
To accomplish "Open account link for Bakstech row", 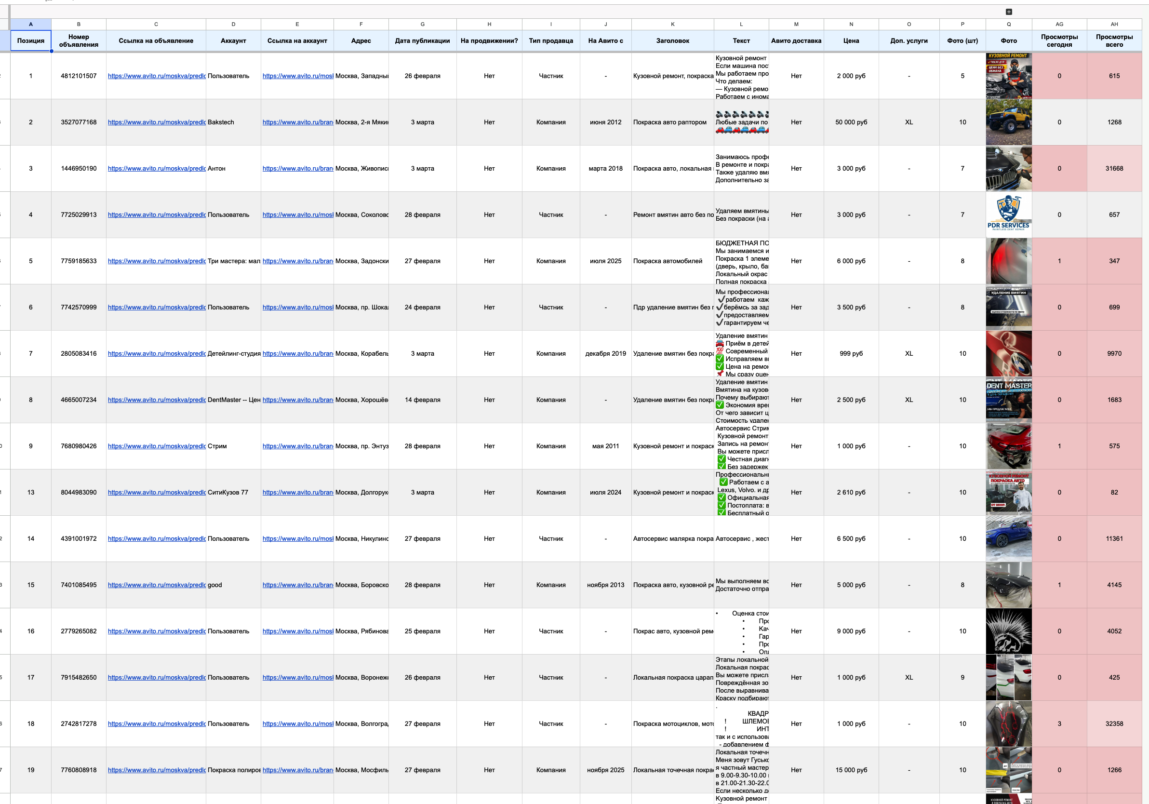I will (297, 122).
